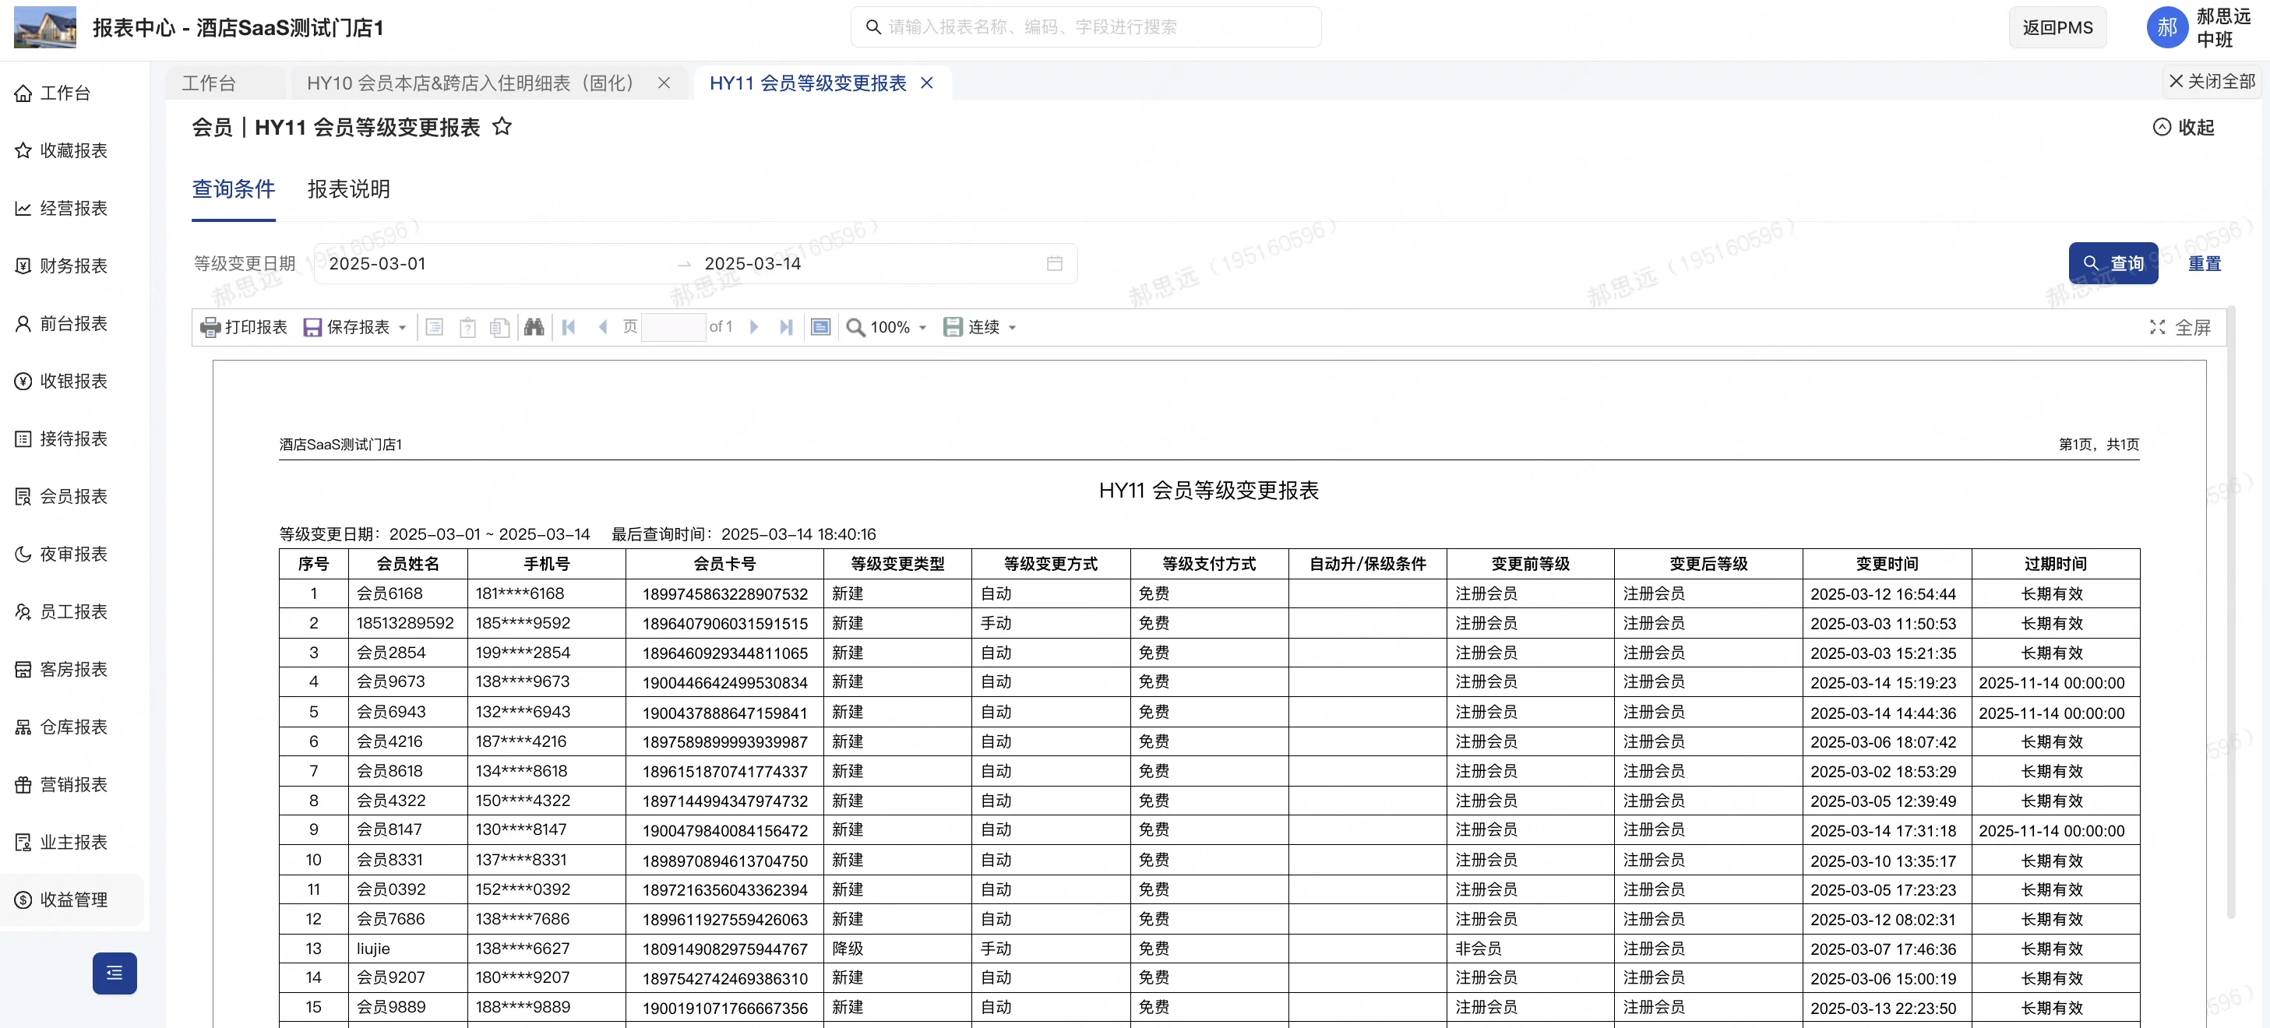Click the toolbar document outline icon
Screen dimensions: 2270x1028
(x=435, y=327)
